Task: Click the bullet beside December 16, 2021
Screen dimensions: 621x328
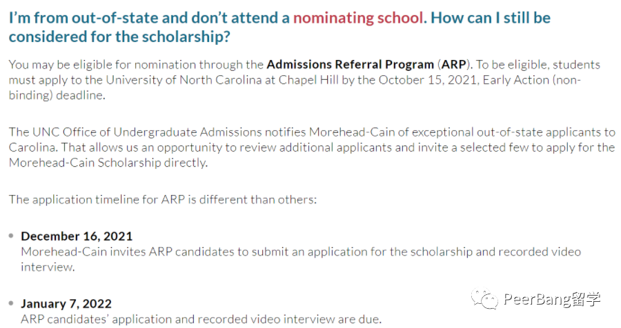Action: 11,236
